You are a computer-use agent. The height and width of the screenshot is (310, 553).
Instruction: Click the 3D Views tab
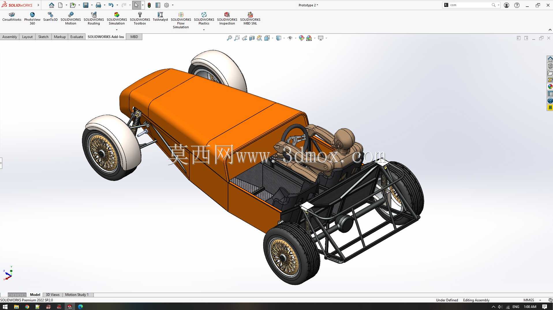53,295
